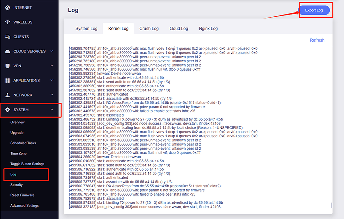Click the Internet globe icon in sidebar

coord(8,8)
